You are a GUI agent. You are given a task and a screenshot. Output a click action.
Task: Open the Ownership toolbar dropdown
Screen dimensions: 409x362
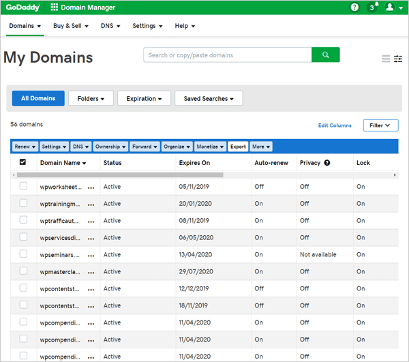(x=110, y=147)
